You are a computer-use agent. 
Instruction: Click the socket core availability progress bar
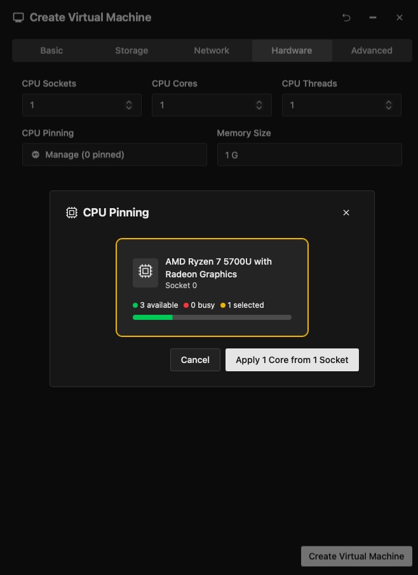pos(212,317)
